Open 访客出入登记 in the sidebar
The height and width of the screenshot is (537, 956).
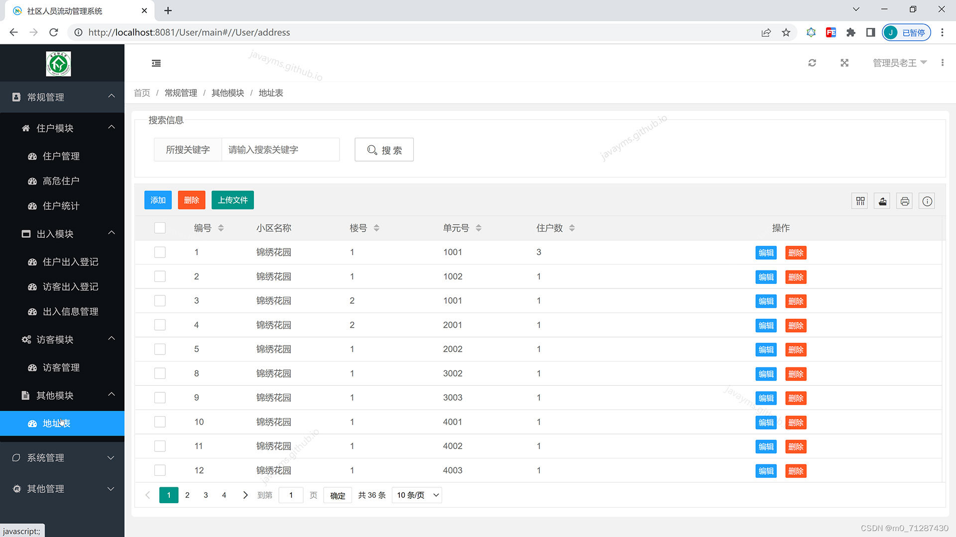coord(70,287)
